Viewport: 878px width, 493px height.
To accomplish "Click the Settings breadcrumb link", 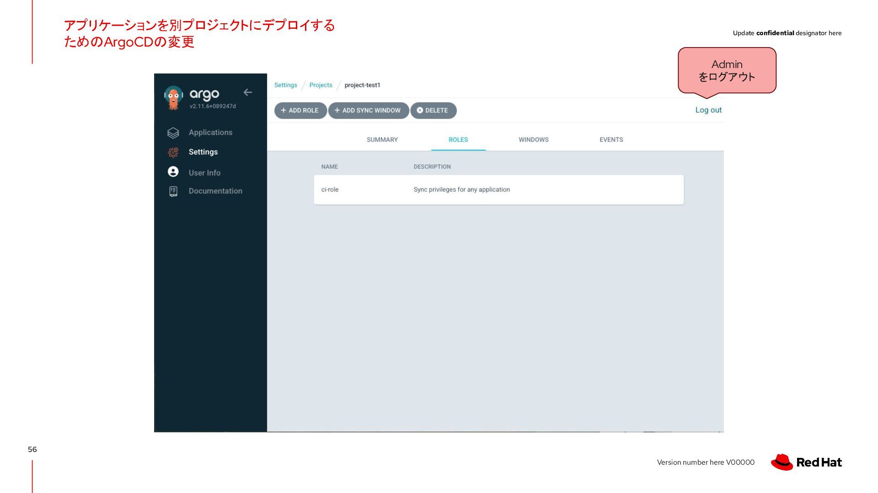I will point(286,85).
